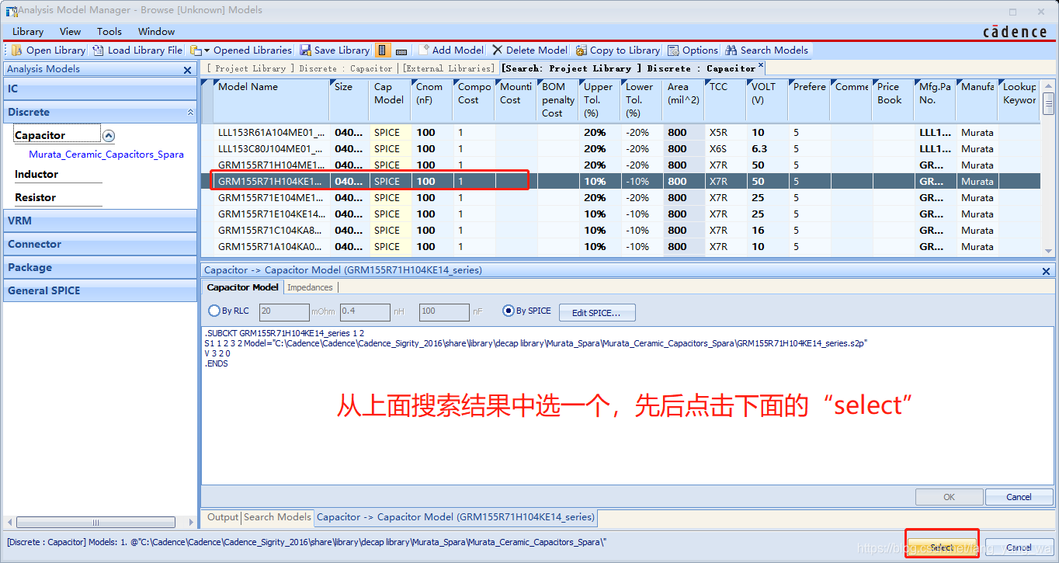This screenshot has height=563, width=1059.
Task: Switch to the Impedances tab
Action: coord(310,287)
